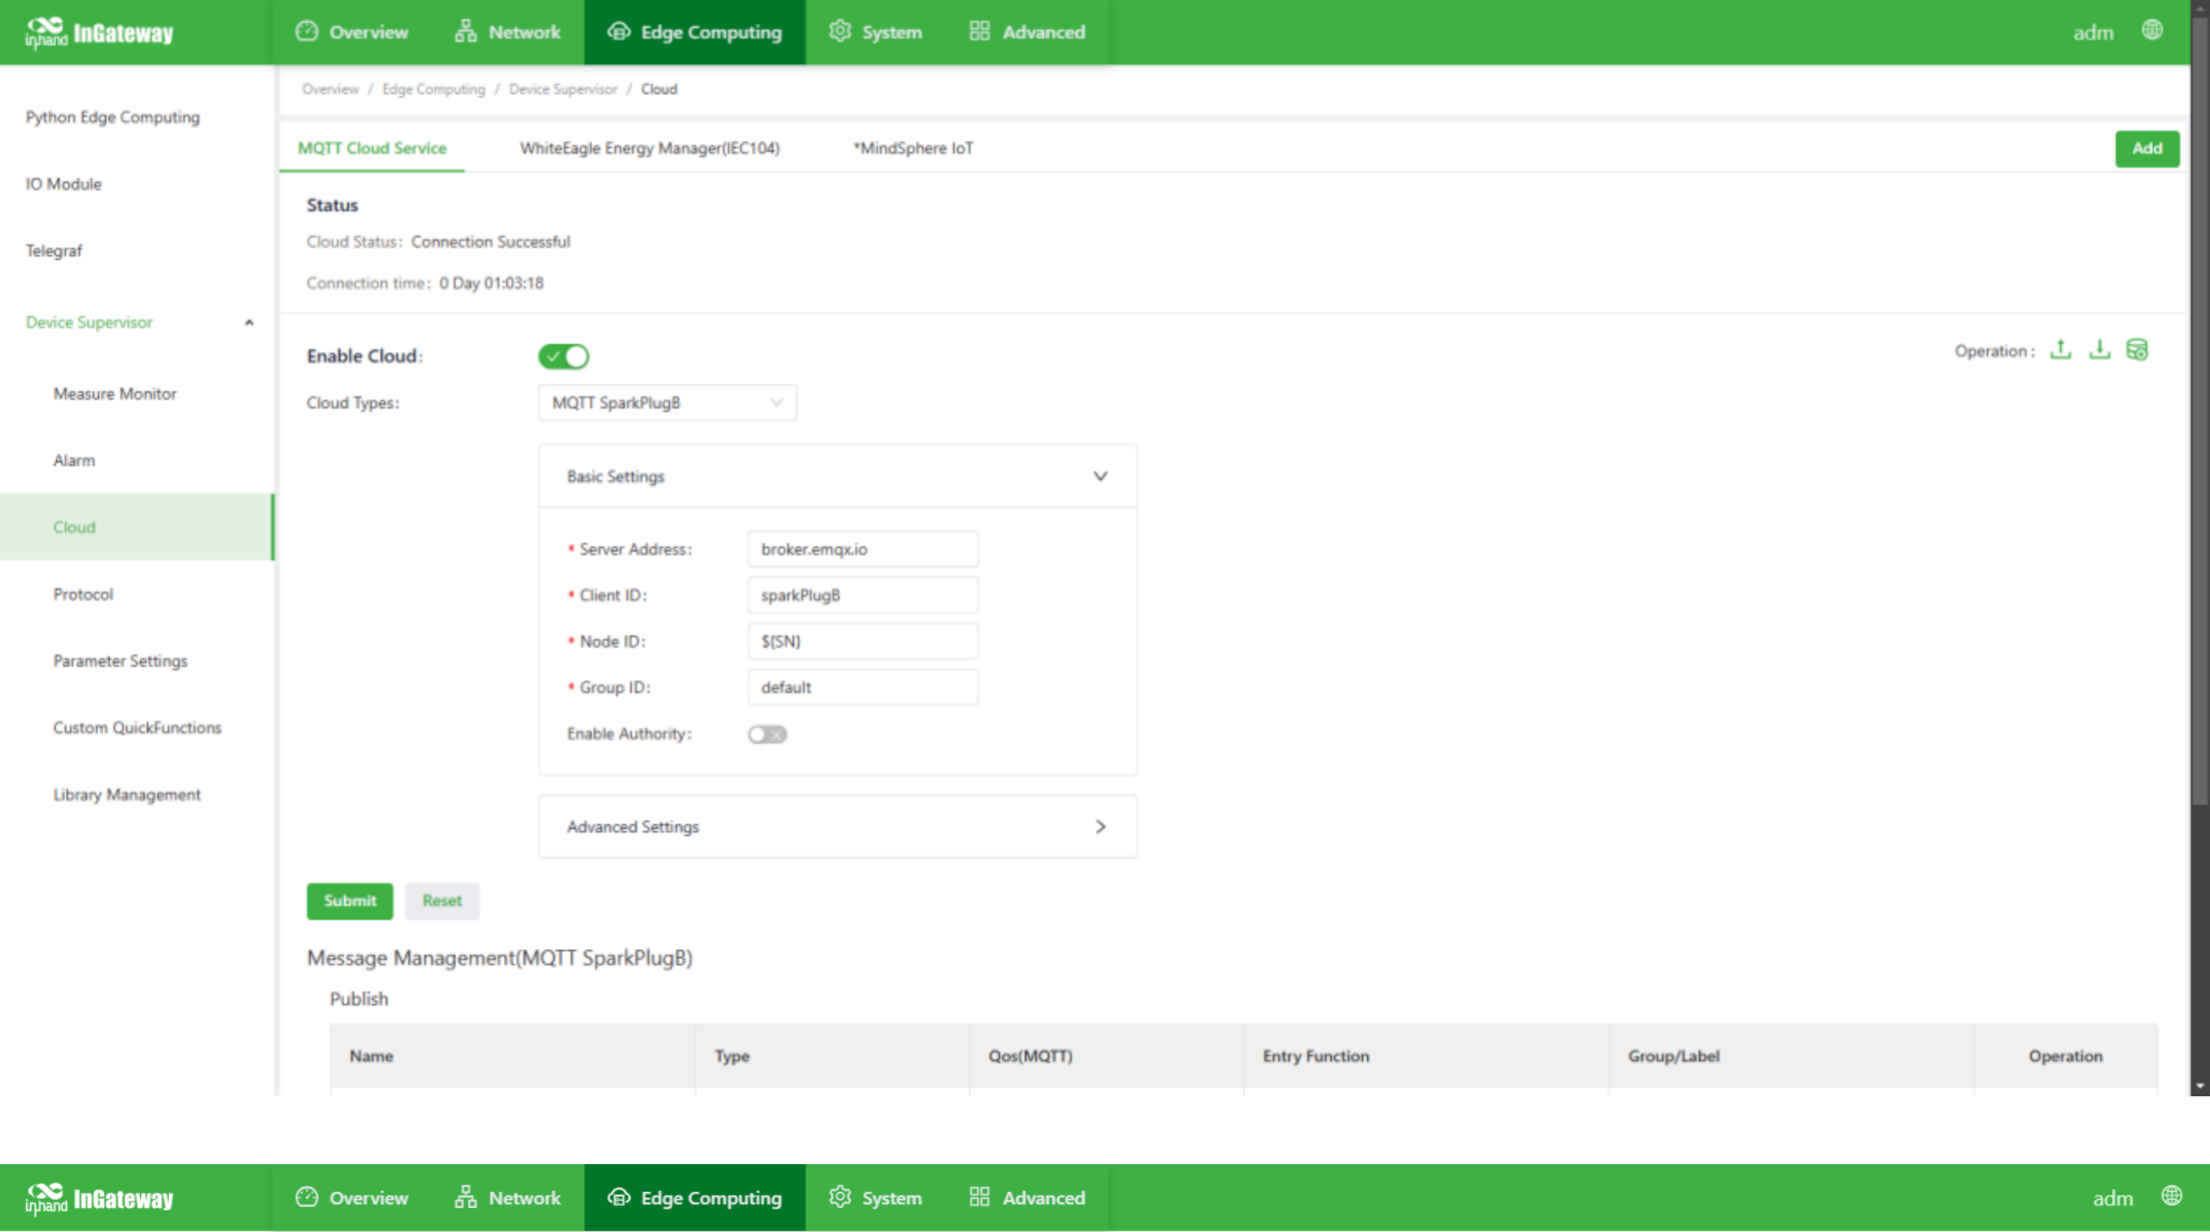Click the Server Address input field
This screenshot has height=1232, width=2210.
[x=862, y=549]
